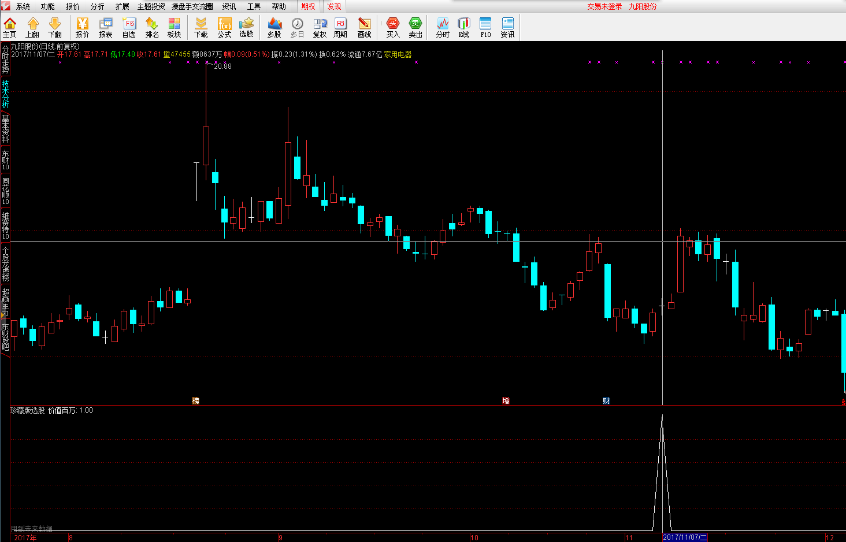
Task: Click the 下翻 page-down arrow icon
Action: (55, 27)
